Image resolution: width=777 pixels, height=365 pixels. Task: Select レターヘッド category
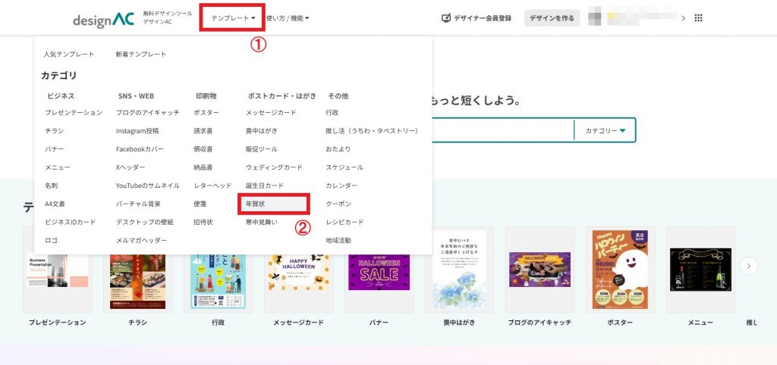click(x=212, y=186)
